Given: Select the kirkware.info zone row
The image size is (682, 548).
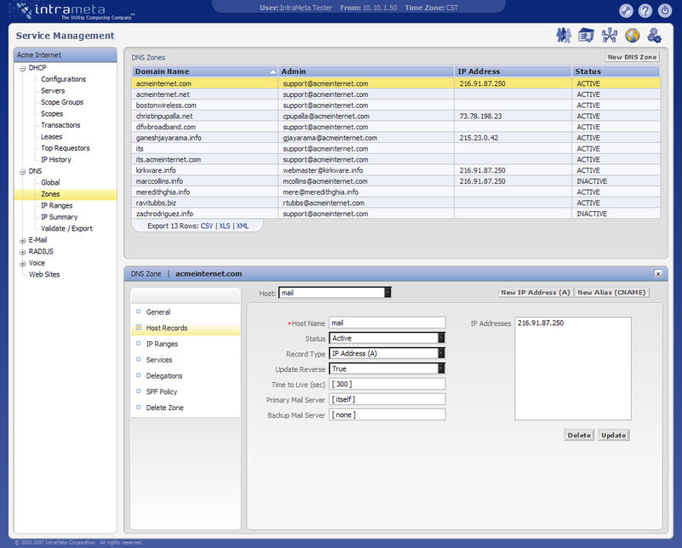Looking at the screenshot, I should pos(396,170).
